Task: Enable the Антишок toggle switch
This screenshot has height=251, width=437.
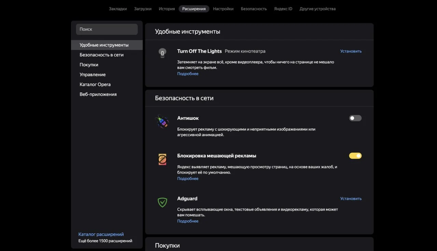Action: click(x=355, y=118)
